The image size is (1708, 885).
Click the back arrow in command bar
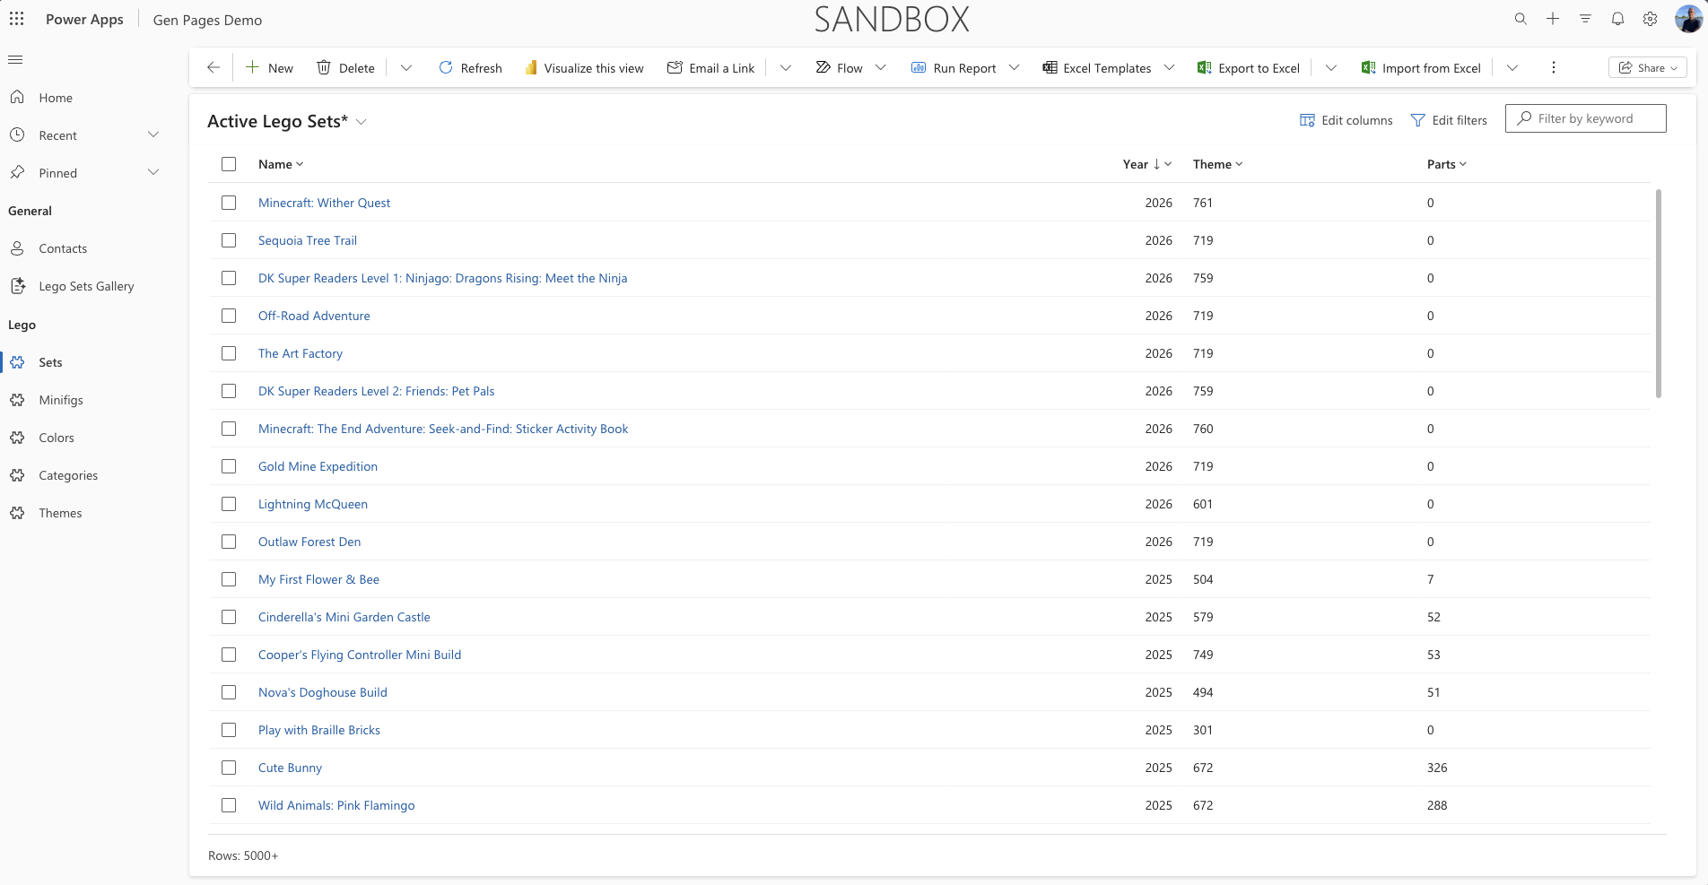tap(213, 68)
